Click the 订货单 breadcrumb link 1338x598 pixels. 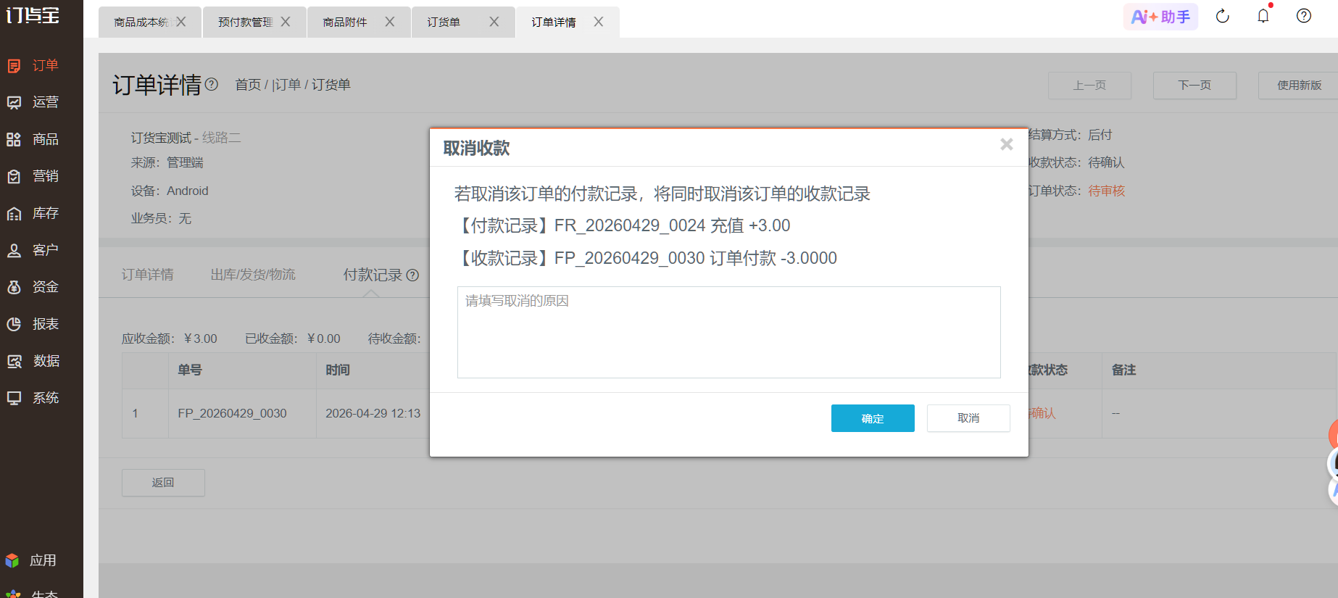pos(331,85)
